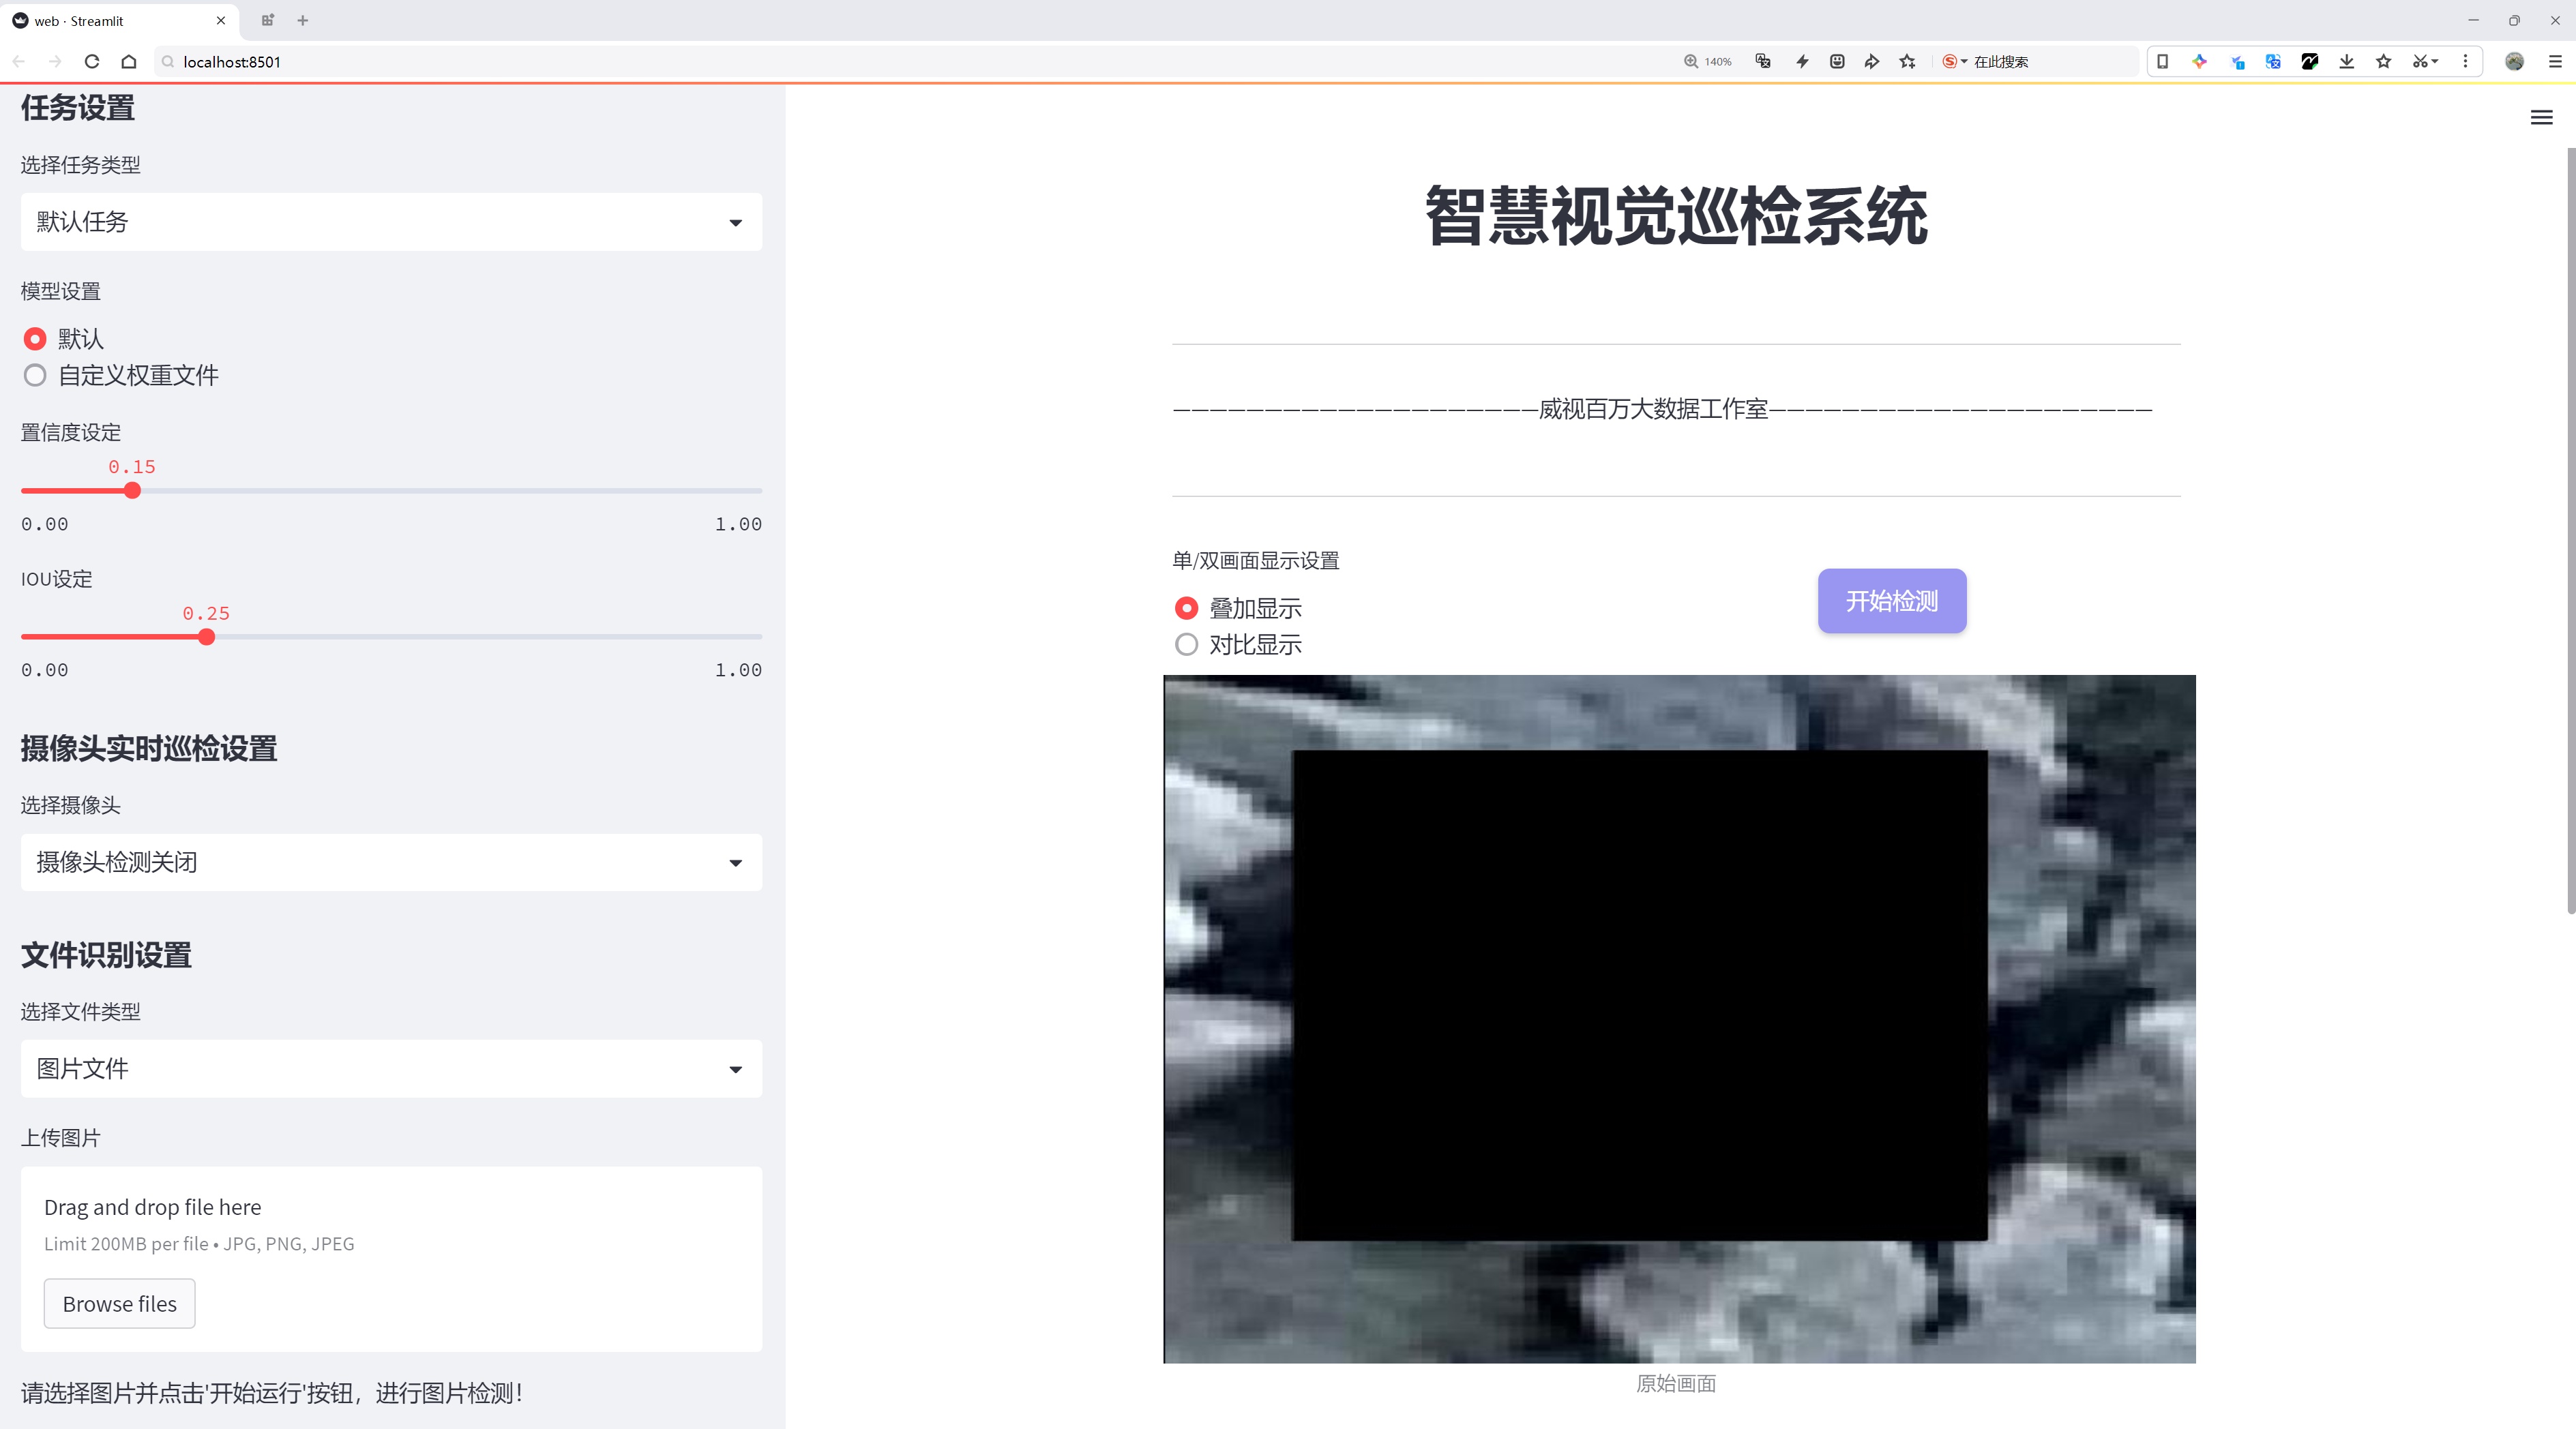2576x1429 pixels.
Task: Click the 任务设置 heading
Action: tap(78, 107)
